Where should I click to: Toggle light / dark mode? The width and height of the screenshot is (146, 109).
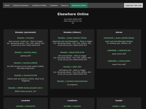(134, 5)
